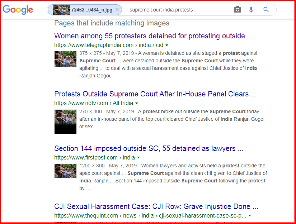Click 'Pages that include matching images' heading
296x224 pixels.
coord(112,23)
